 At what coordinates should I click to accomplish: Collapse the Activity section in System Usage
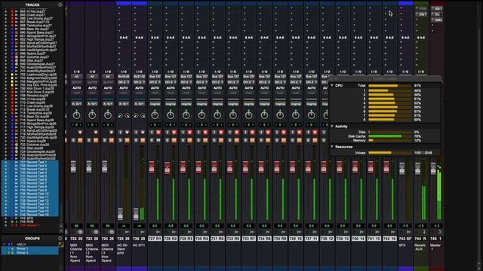(332, 126)
